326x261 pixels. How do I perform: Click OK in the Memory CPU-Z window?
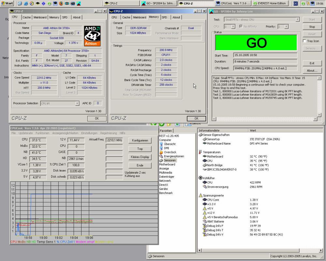point(197,118)
